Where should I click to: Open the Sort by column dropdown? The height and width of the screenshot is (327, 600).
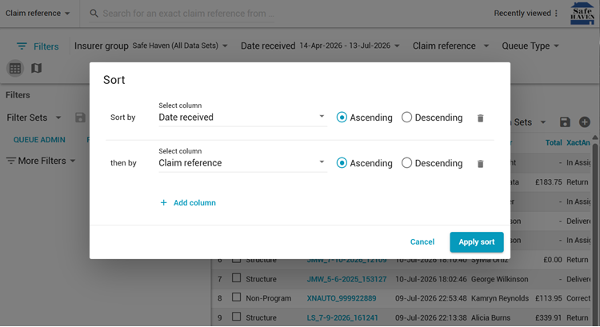[242, 117]
